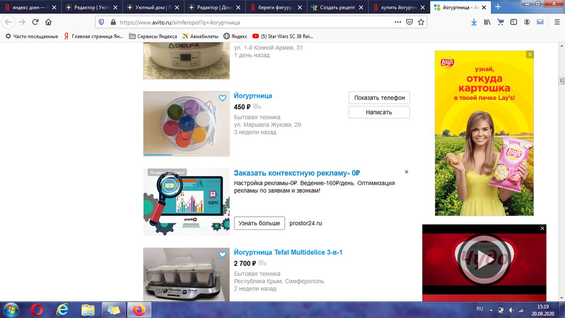Click the page vertical scrollbar thumb
Screen dimensions: 565x318
(x=561, y=81)
